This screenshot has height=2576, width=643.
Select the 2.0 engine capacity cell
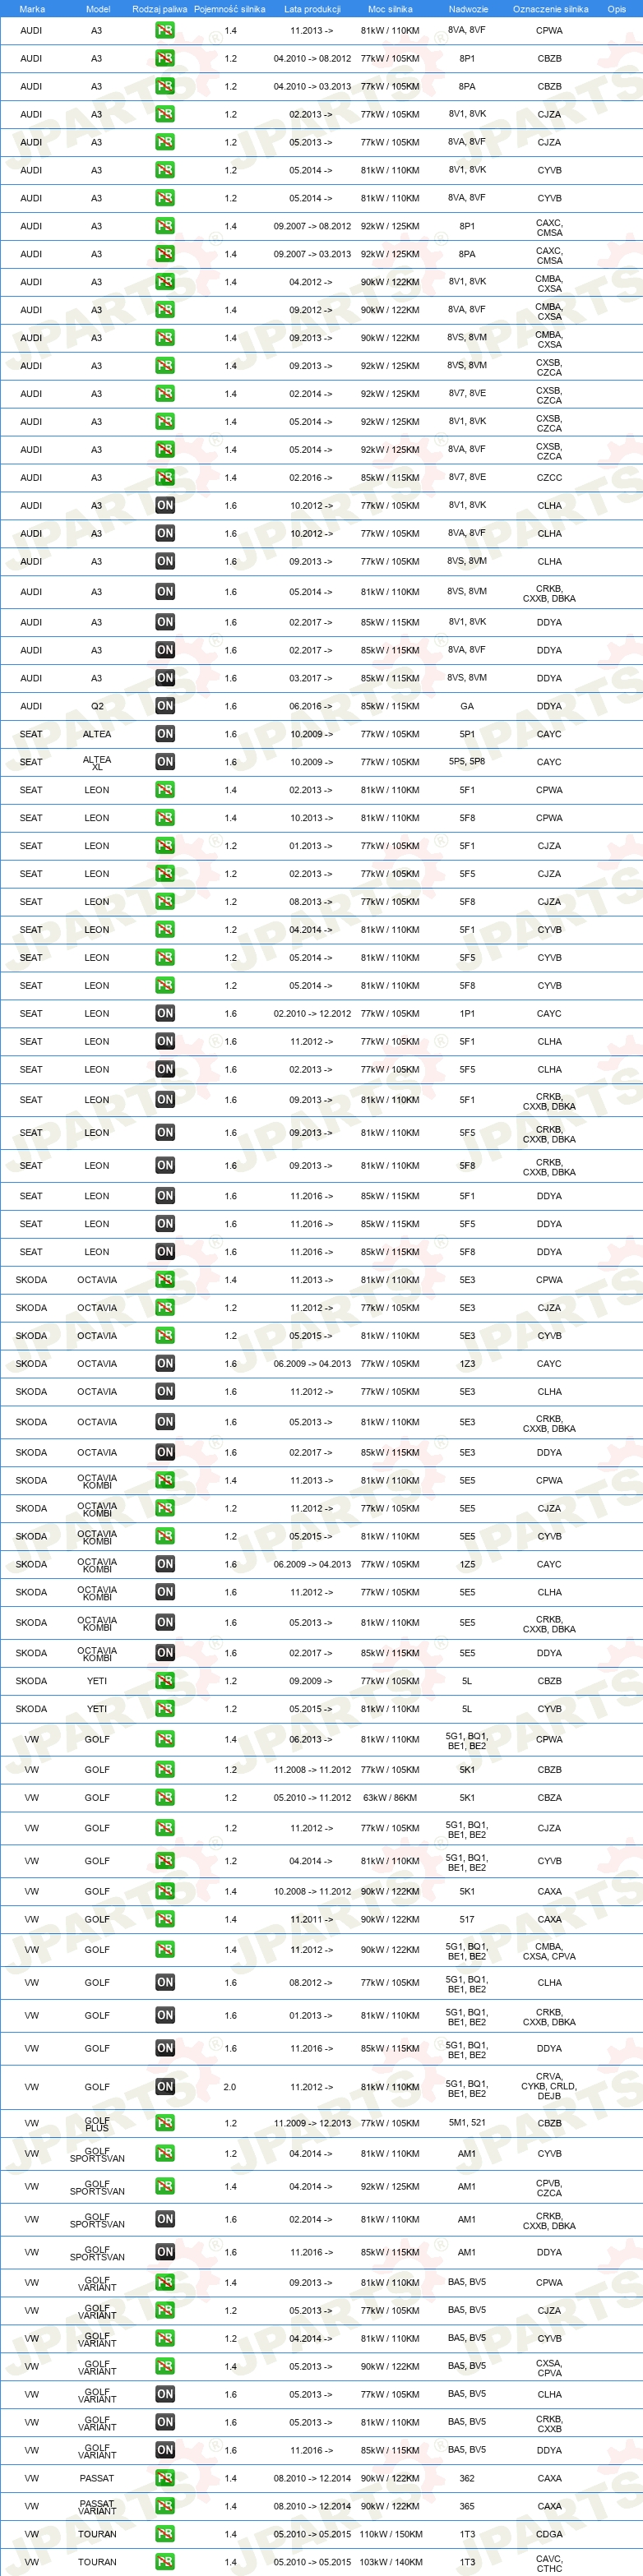point(230,2087)
